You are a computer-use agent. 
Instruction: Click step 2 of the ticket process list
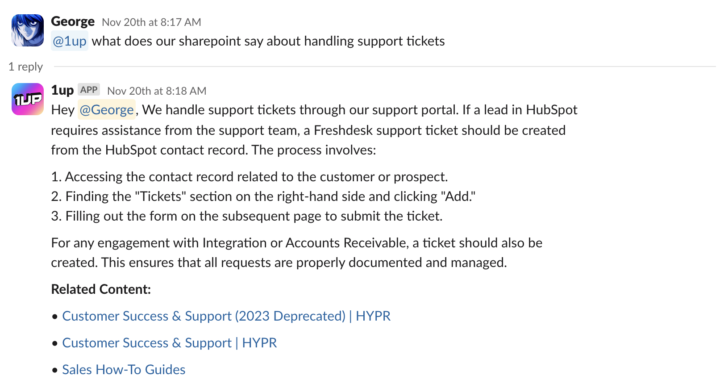point(263,196)
